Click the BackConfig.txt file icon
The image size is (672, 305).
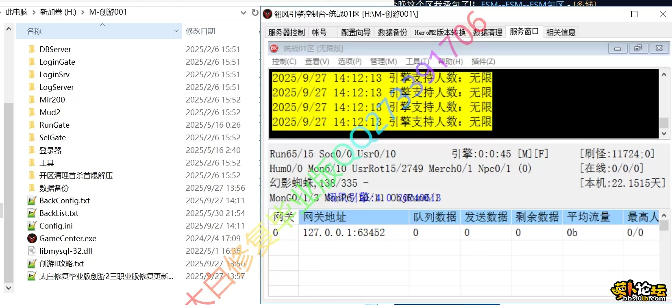32,200
